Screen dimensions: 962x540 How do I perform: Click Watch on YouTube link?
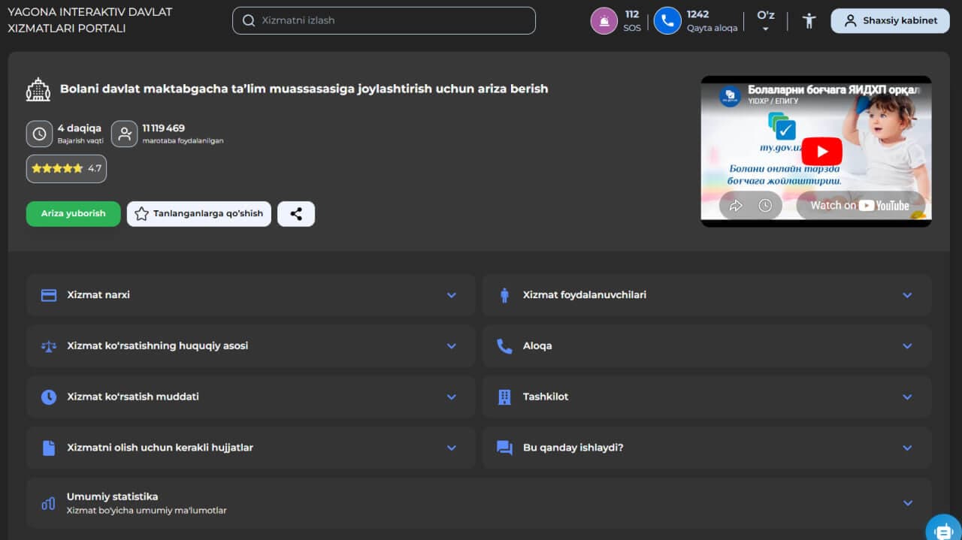click(x=860, y=206)
